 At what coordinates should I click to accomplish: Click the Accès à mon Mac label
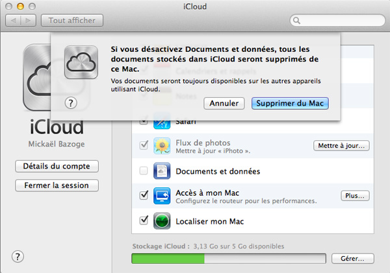point(207,193)
